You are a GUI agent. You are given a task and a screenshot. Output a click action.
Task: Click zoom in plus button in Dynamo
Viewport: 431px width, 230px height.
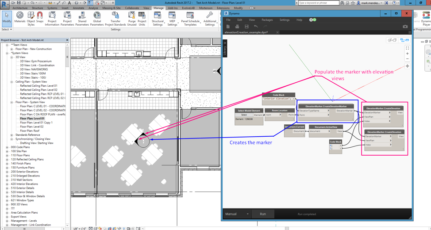(x=408, y=54)
